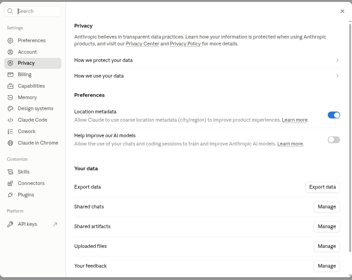This screenshot has width=352, height=280.
Task: Click the Uploaded files row label
Action: point(90,246)
